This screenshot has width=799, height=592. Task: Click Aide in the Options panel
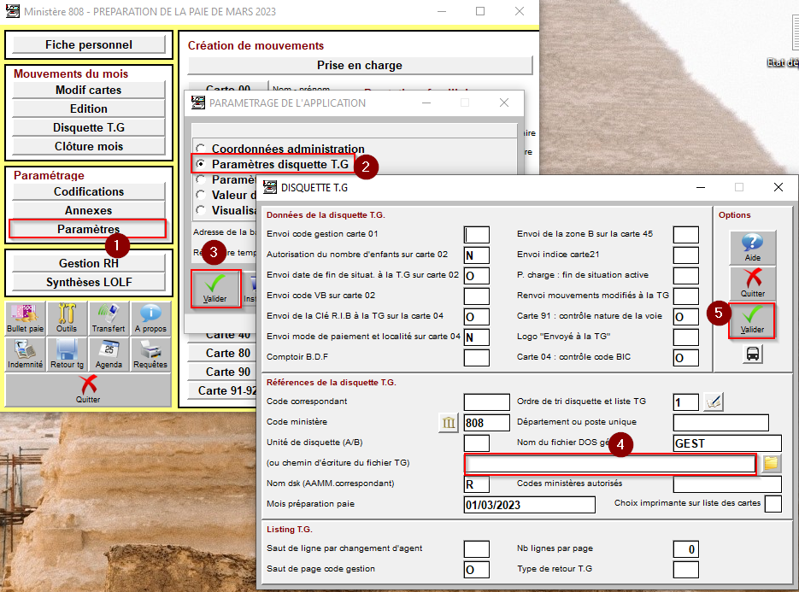point(752,248)
